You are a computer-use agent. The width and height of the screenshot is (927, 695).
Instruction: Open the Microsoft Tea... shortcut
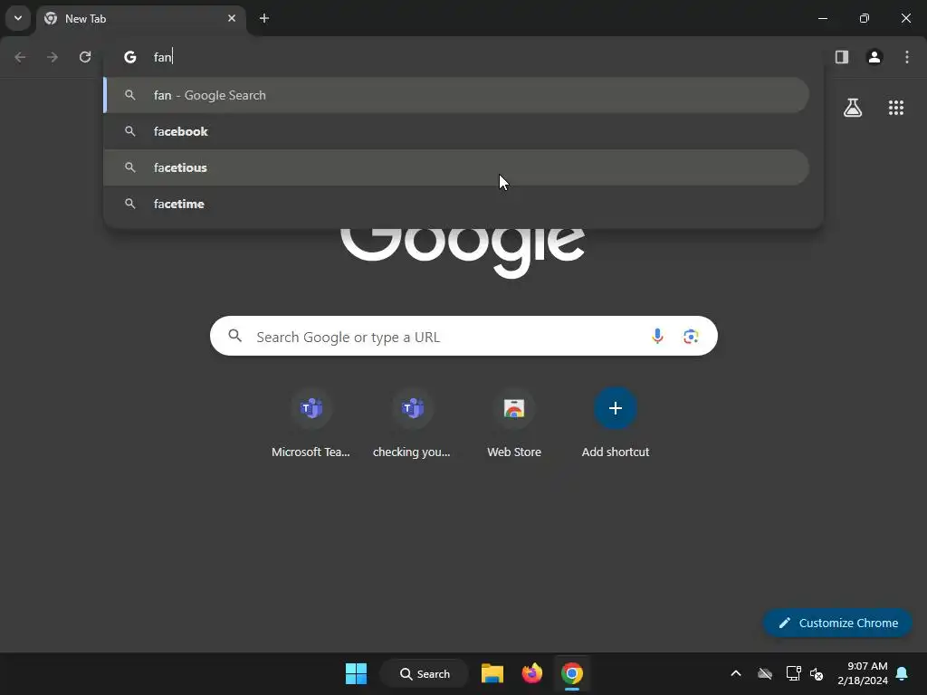click(x=311, y=424)
